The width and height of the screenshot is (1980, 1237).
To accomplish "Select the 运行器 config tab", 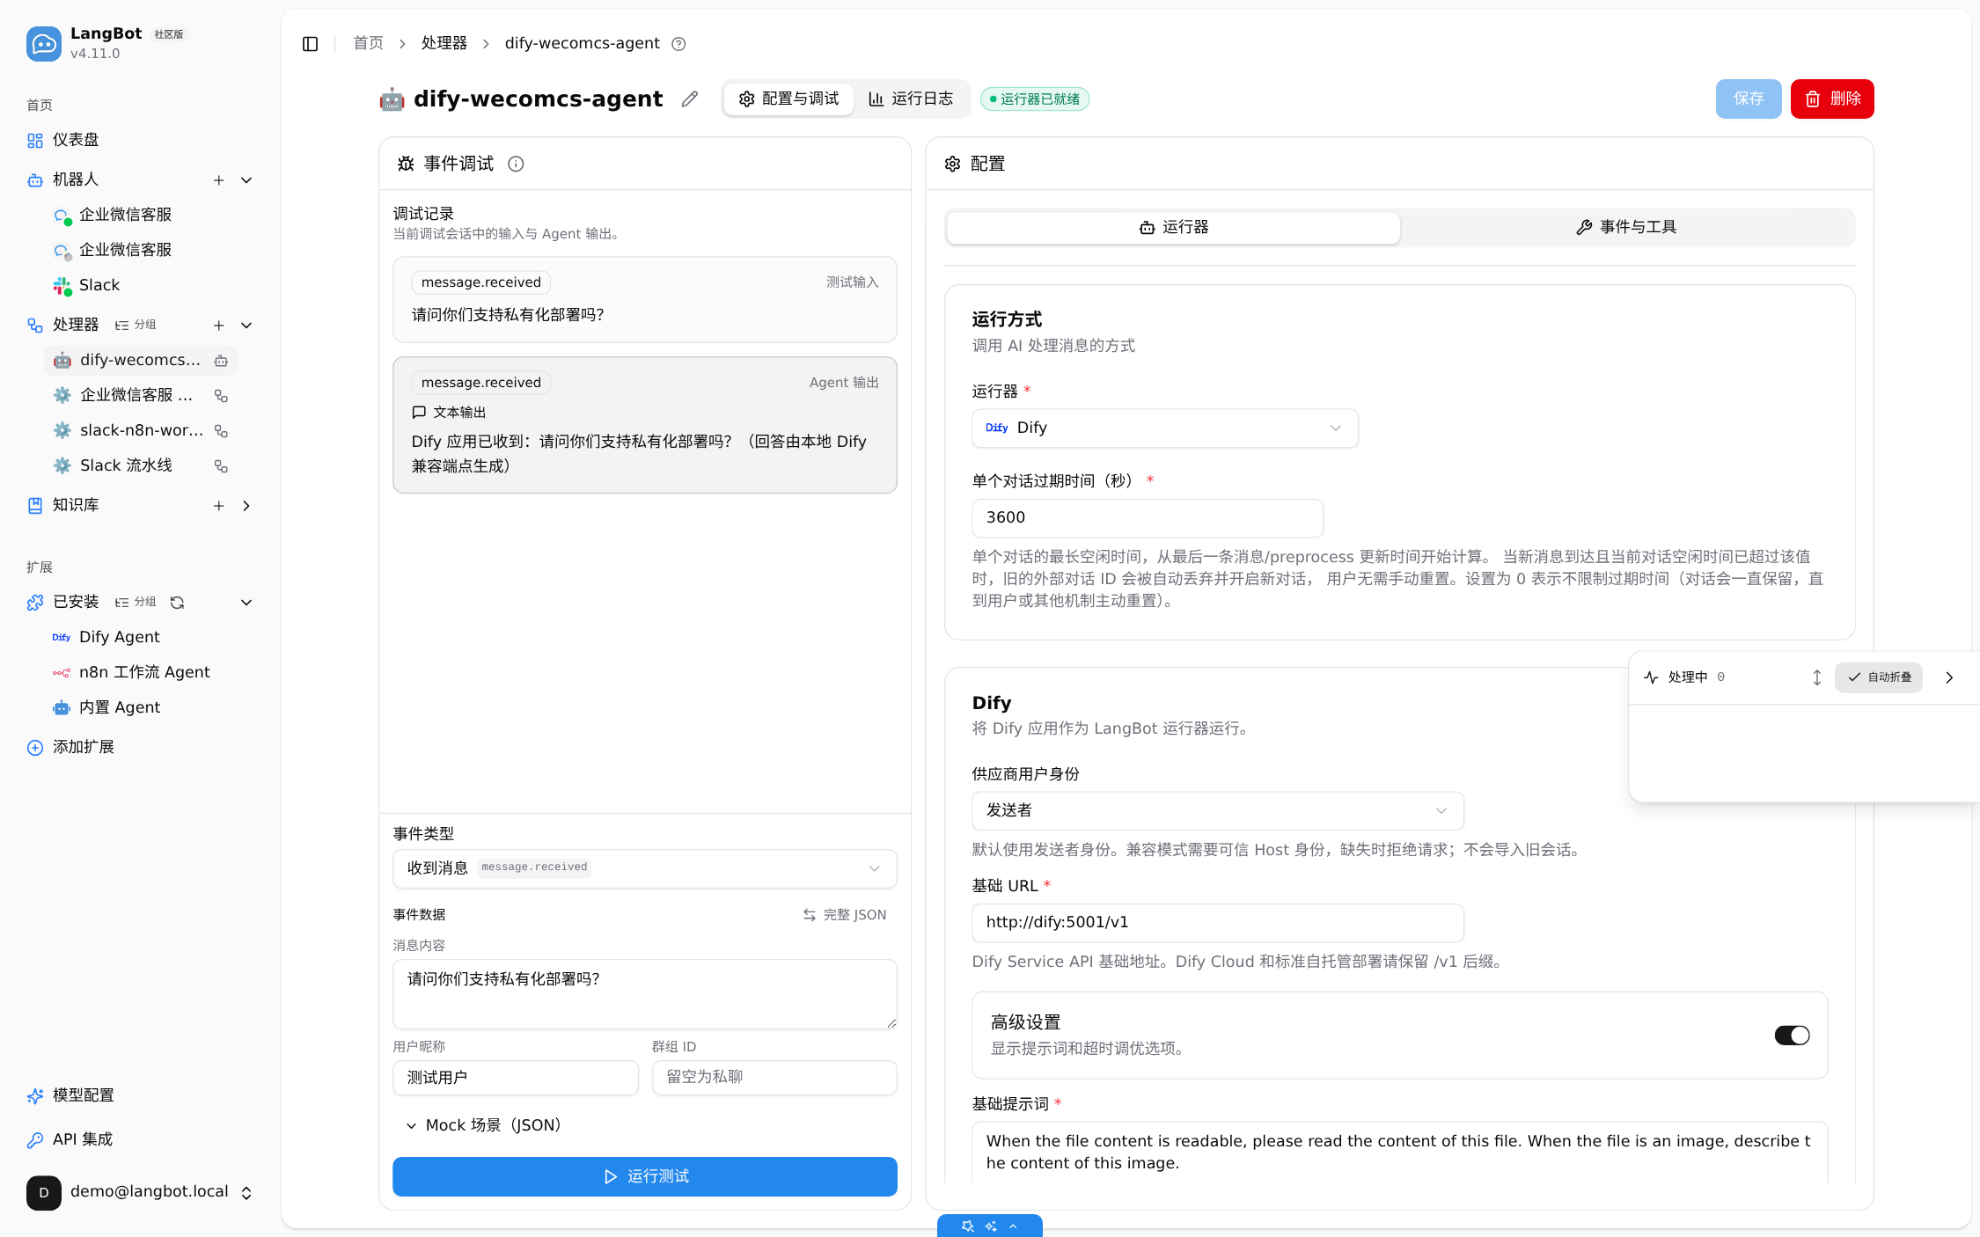I will click(1173, 227).
